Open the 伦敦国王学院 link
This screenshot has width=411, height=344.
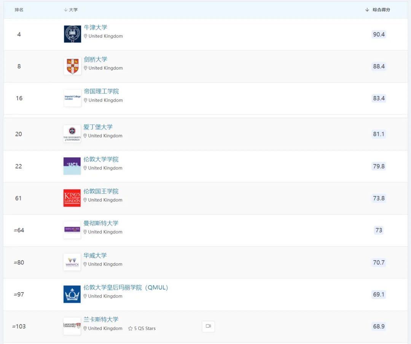click(101, 191)
